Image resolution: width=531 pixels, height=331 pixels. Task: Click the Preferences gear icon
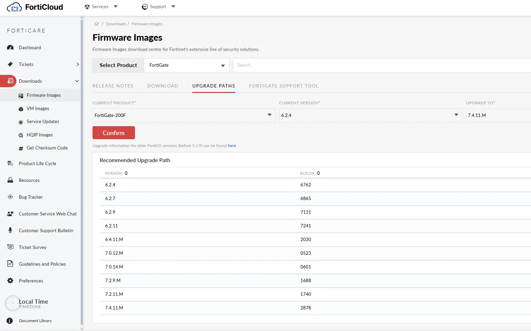pos(10,281)
